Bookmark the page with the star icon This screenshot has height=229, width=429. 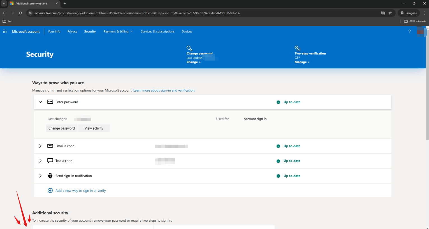[389, 13]
